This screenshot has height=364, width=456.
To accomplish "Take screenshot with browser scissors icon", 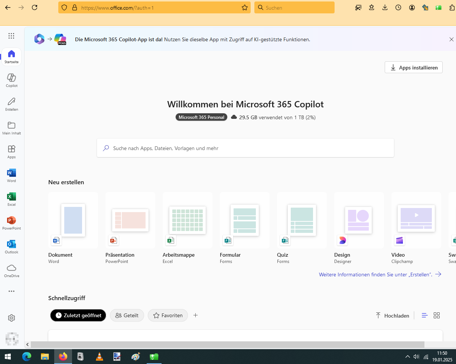I will [x=358, y=7].
